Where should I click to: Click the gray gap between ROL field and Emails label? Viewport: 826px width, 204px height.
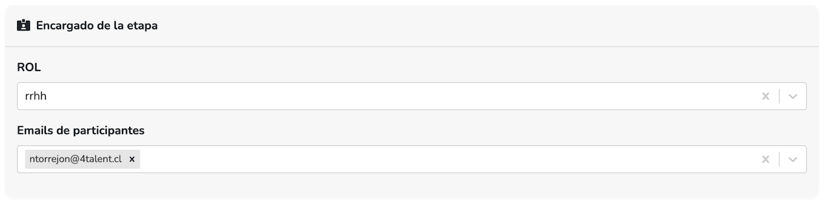pyautogui.click(x=411, y=117)
